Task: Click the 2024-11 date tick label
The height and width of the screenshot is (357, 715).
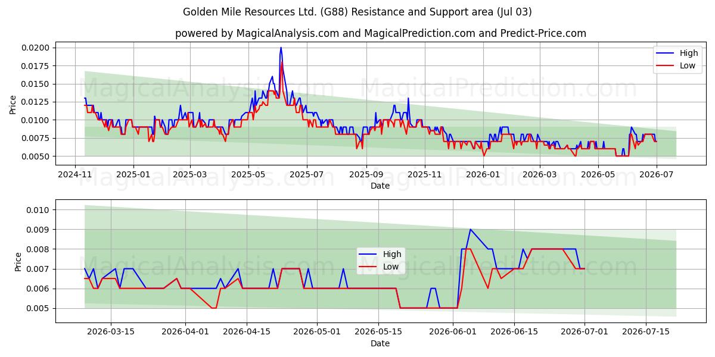Action: 75,174
